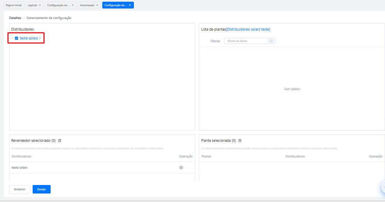Close the Autorização tab with its X
The height and width of the screenshot is (202, 385).
point(97,5)
